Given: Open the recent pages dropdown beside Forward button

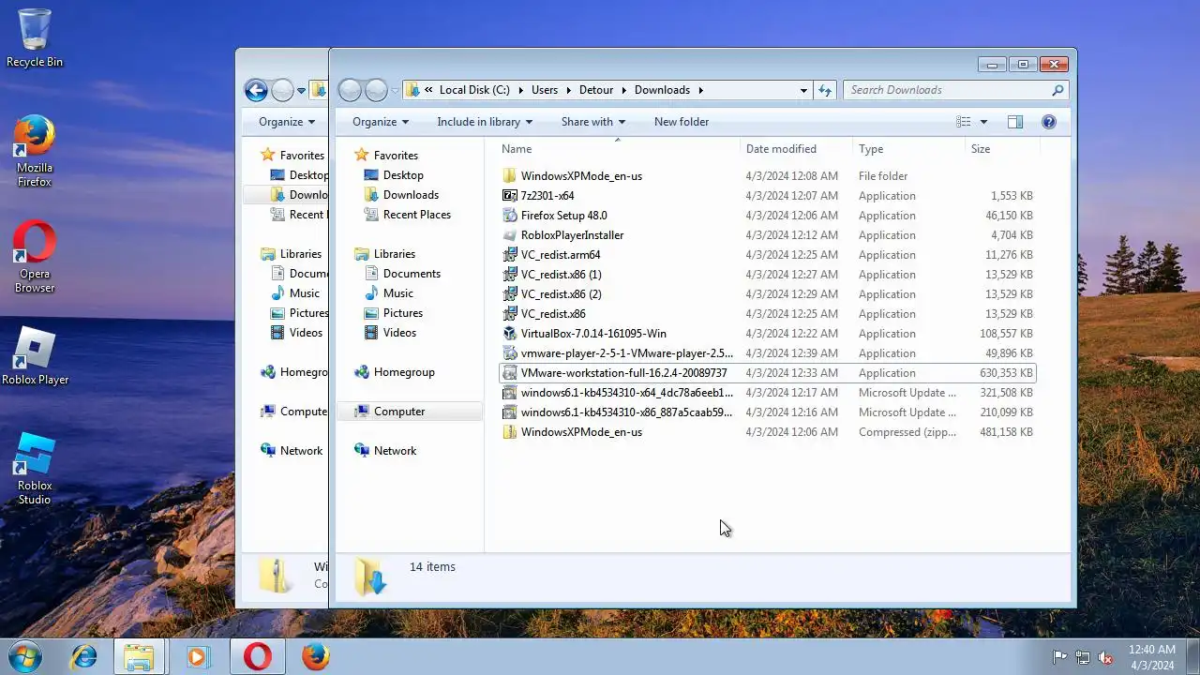Looking at the screenshot, I should coord(395,91).
